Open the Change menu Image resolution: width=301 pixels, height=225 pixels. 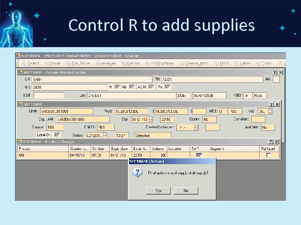coord(132,56)
